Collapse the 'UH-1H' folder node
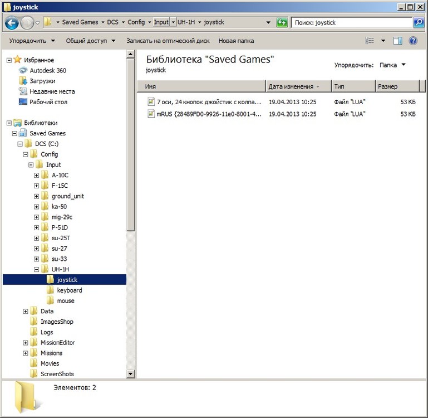The width and height of the screenshot is (428, 418). (36, 270)
